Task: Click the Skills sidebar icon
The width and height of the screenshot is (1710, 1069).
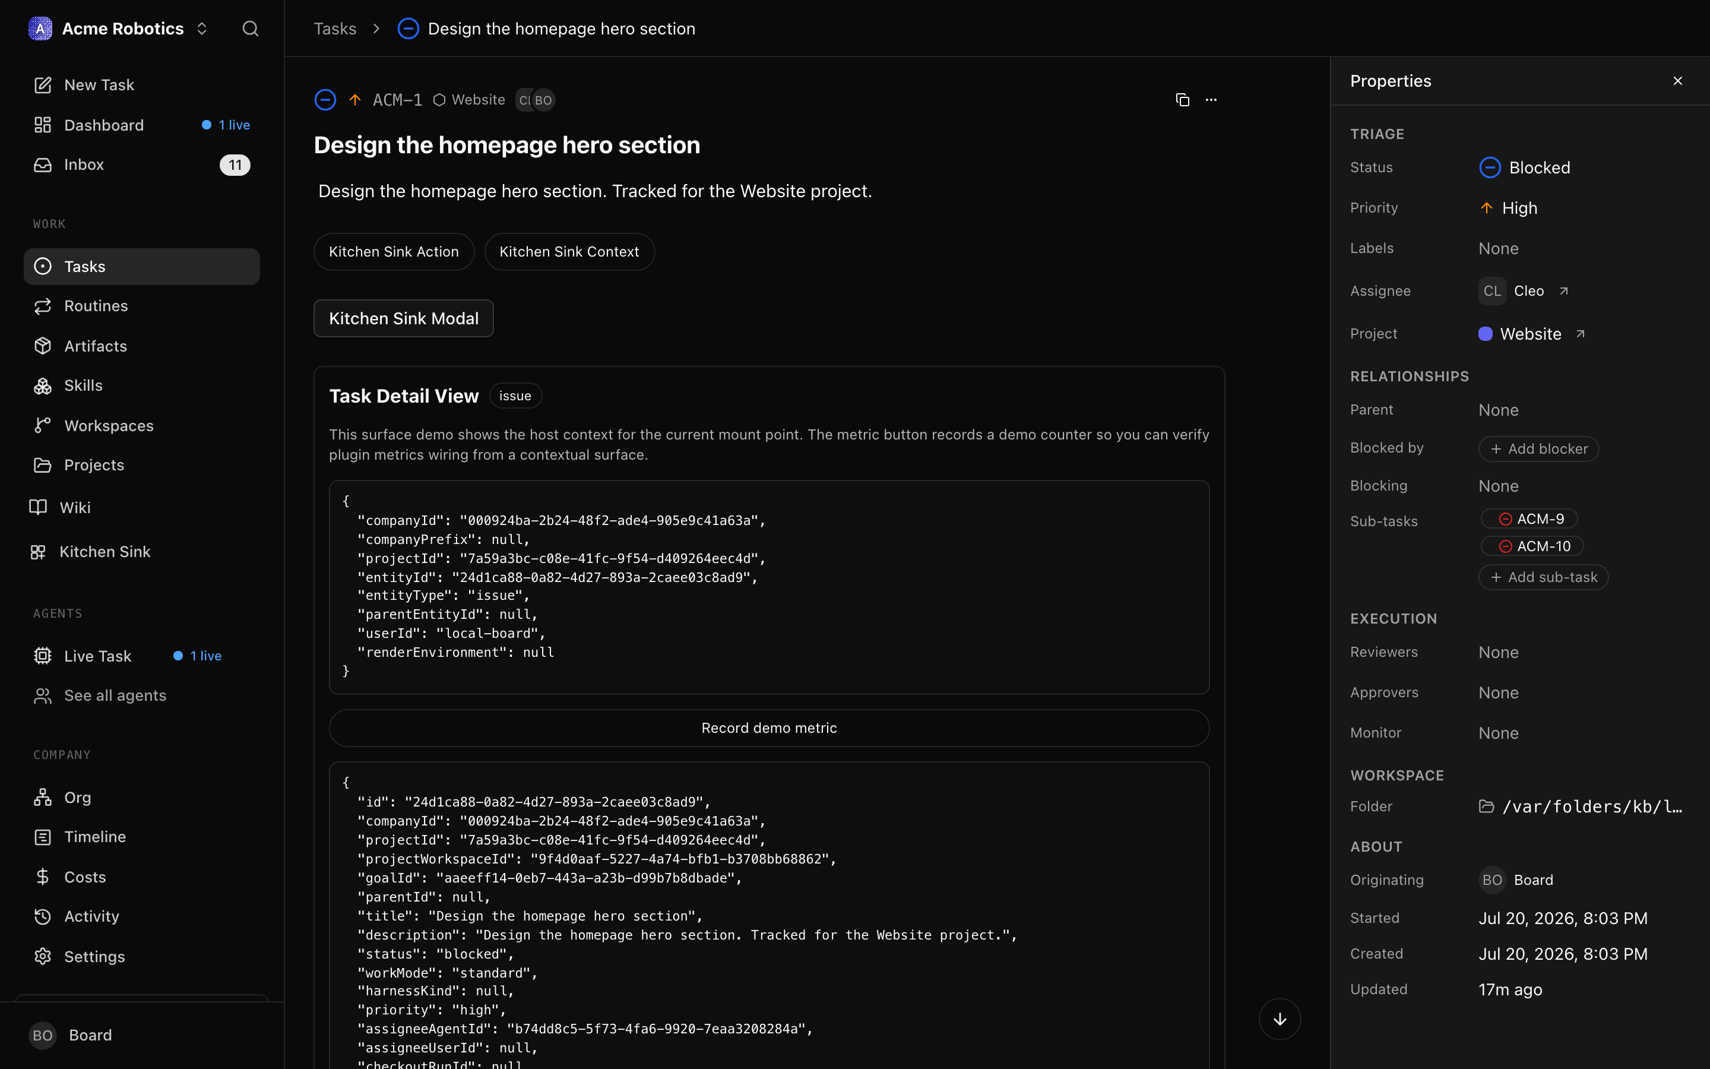Action: [42, 385]
